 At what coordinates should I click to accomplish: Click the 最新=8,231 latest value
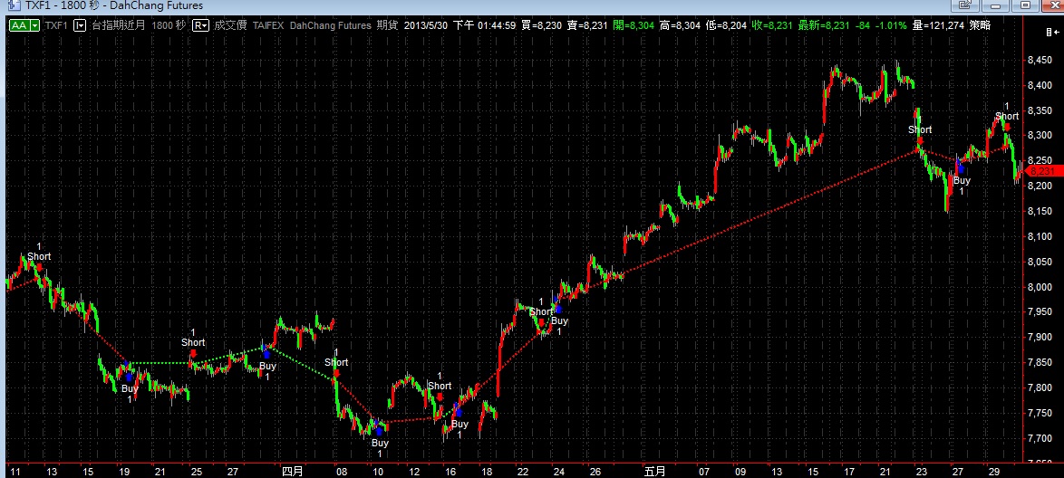pyautogui.click(x=824, y=25)
